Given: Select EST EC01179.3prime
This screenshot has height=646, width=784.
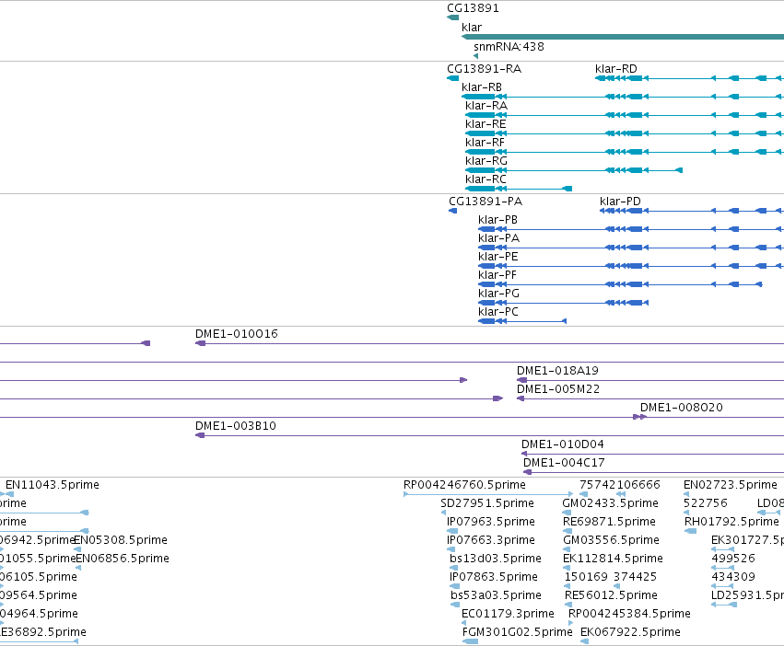Looking at the screenshot, I should coord(508,614).
